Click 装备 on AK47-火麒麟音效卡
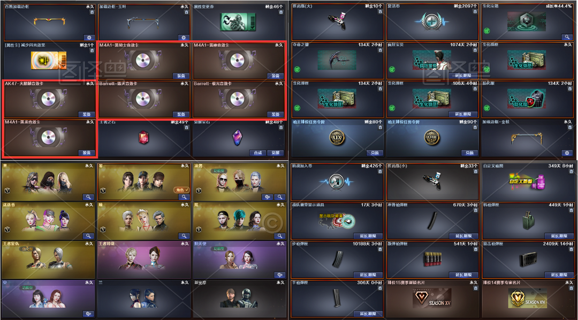The width and height of the screenshot is (578, 320). (x=87, y=114)
